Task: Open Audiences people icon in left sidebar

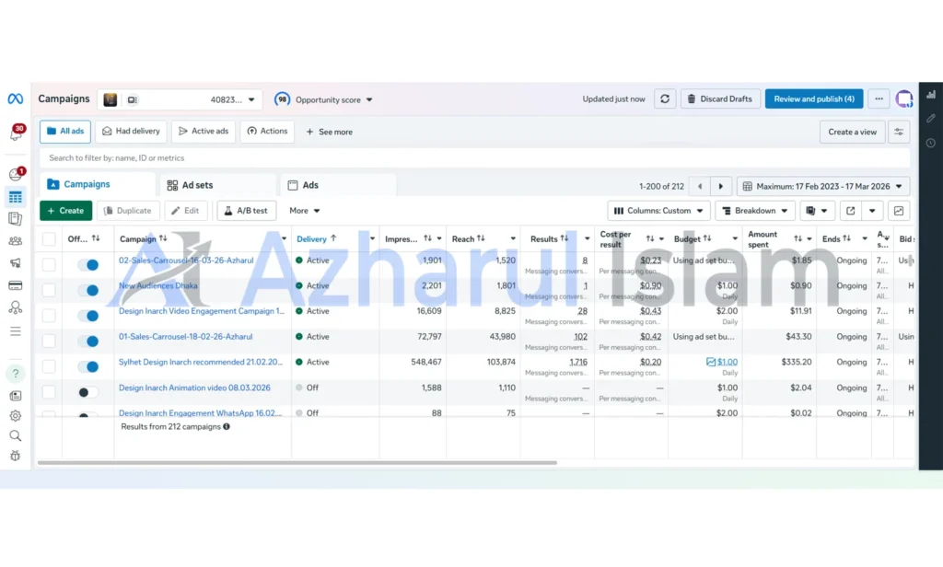Action: pos(15,241)
